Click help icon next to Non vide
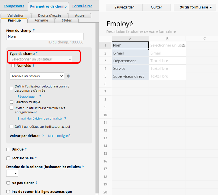This screenshot has height=195, width=218. point(34,65)
